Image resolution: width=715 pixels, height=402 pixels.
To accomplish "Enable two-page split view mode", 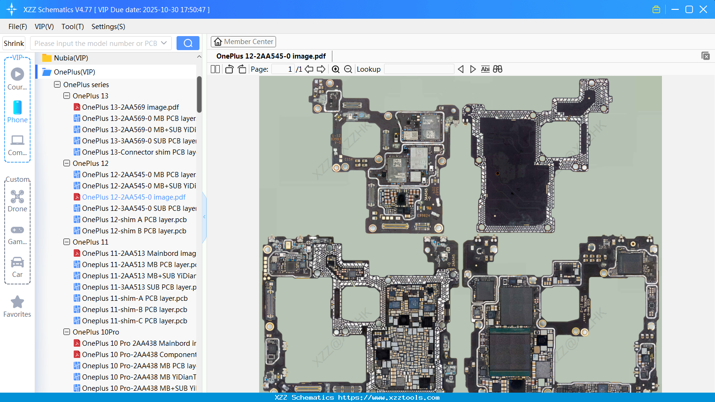I will coord(215,69).
